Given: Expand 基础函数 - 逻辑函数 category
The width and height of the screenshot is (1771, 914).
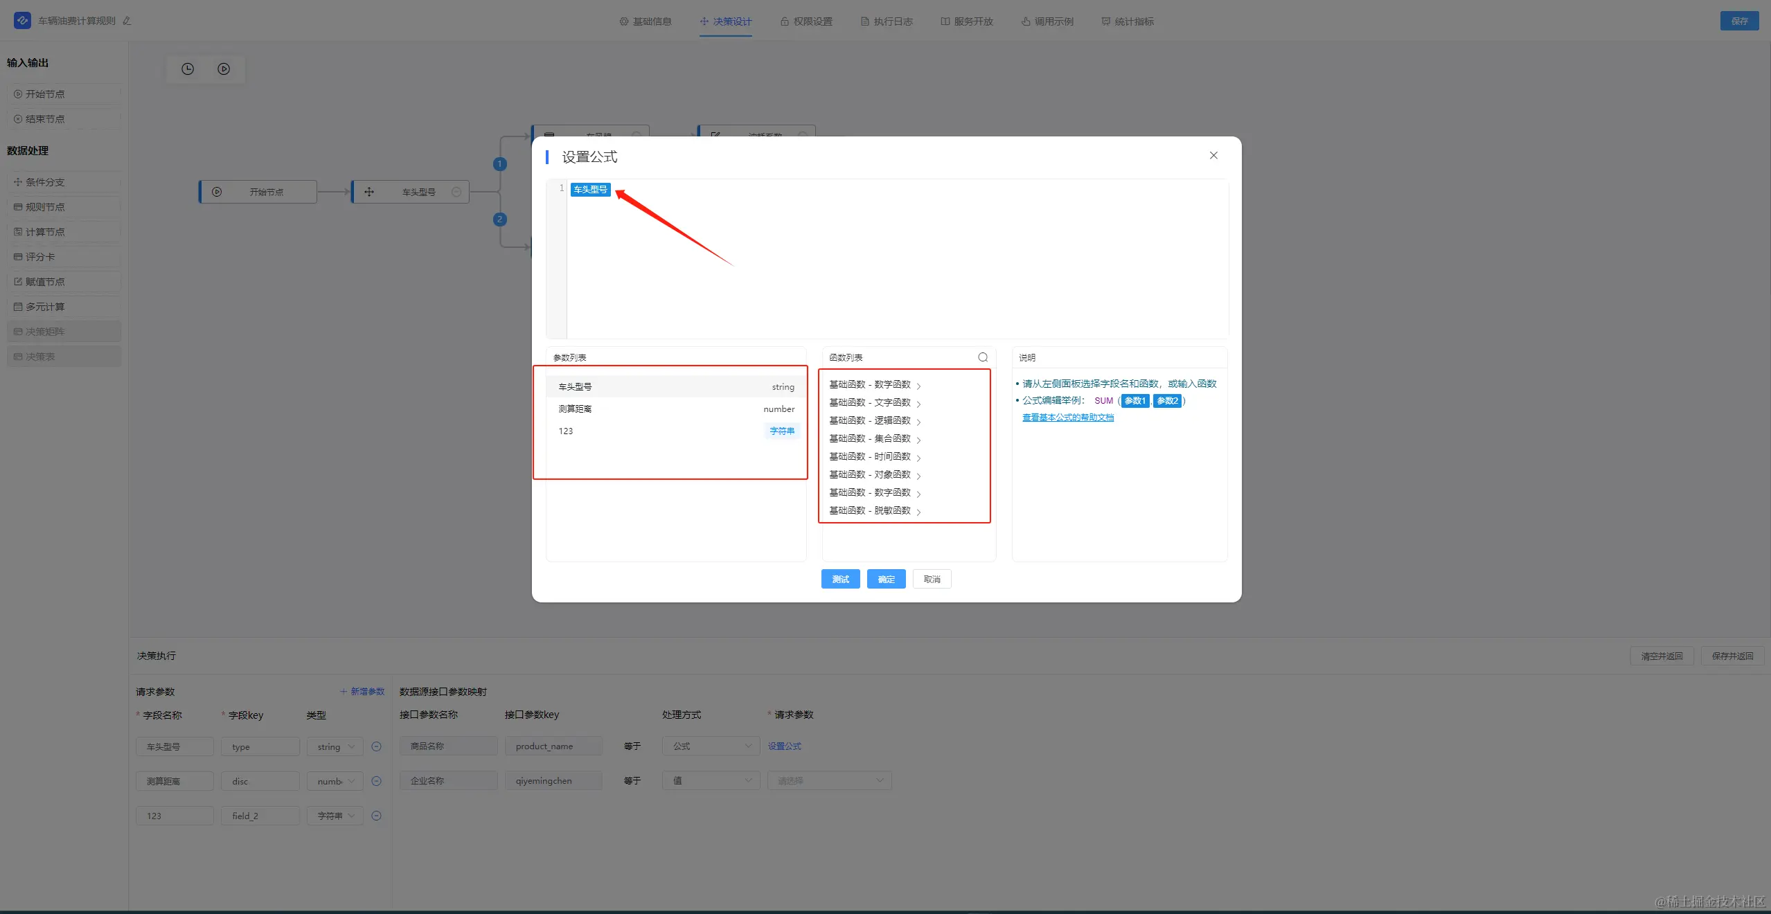Looking at the screenshot, I should 875,420.
